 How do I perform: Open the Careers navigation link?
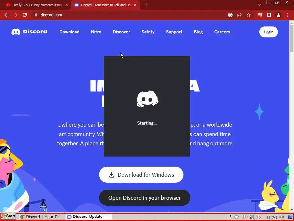[222, 32]
